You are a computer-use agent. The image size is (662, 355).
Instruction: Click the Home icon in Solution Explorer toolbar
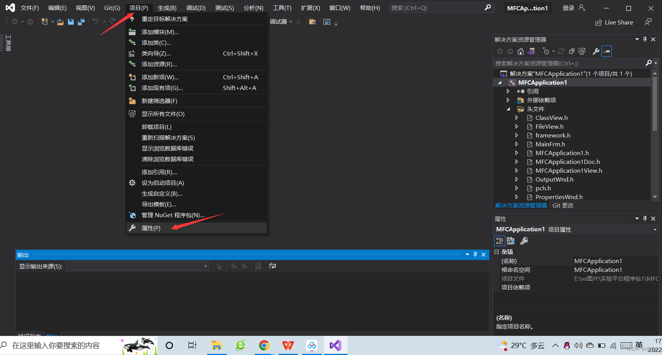coord(520,51)
